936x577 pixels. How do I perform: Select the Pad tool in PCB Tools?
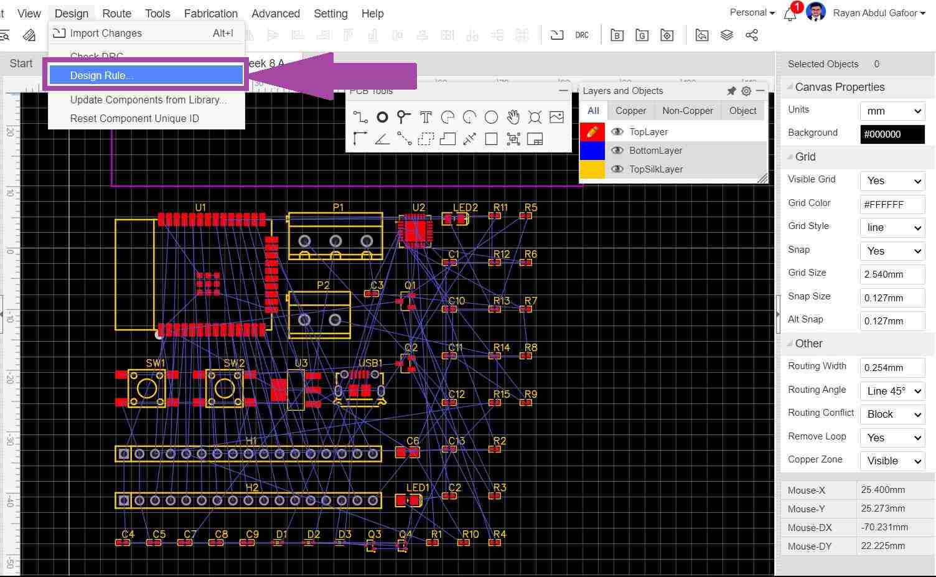coord(382,117)
